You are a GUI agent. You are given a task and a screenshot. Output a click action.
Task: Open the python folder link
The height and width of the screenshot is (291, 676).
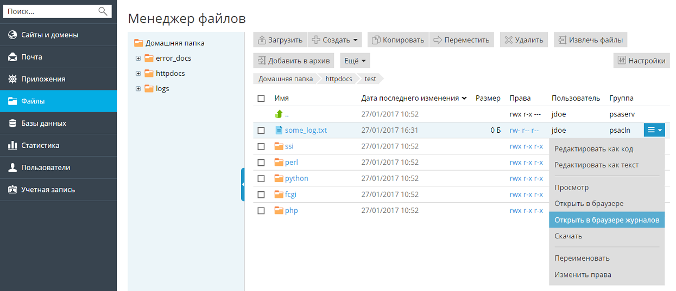pyautogui.click(x=296, y=178)
